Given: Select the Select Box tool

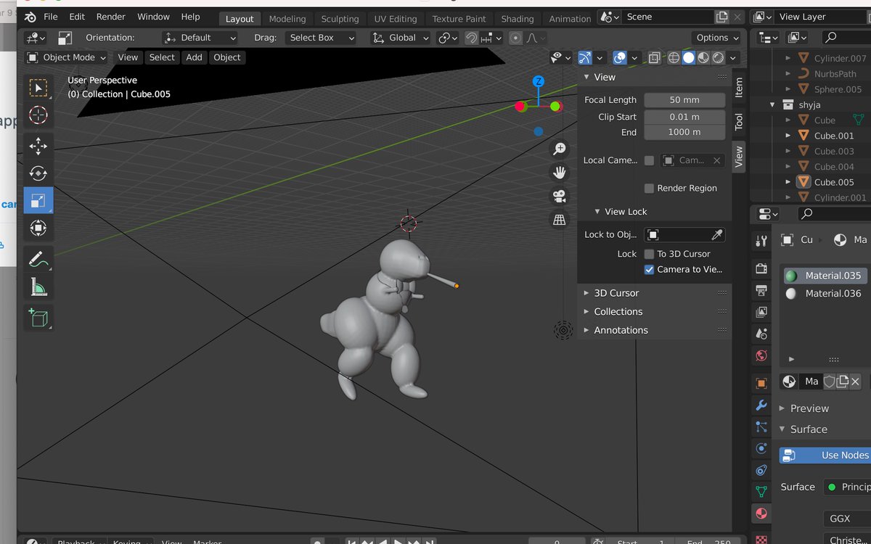Looking at the screenshot, I should click(x=38, y=88).
